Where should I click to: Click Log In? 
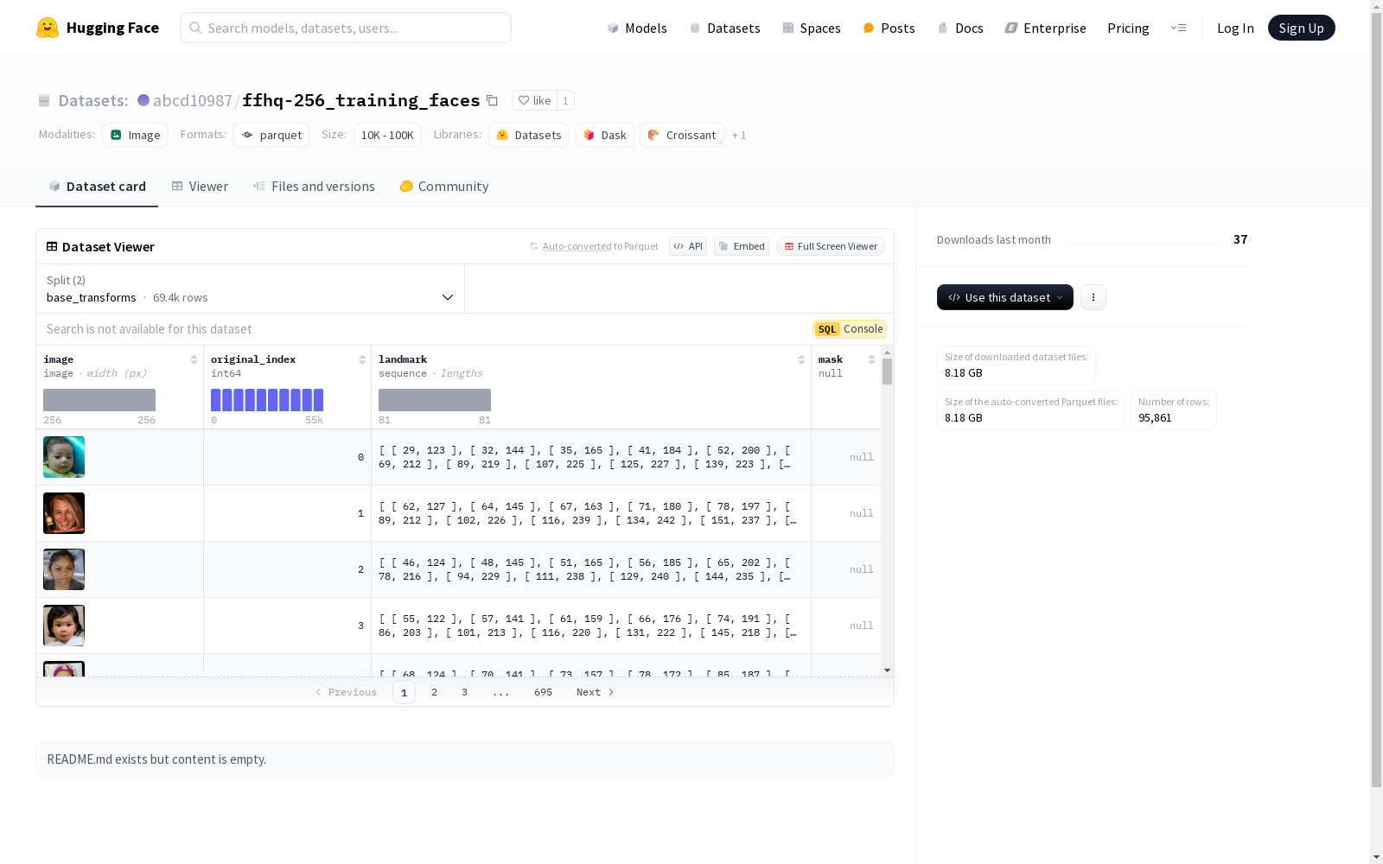[x=1235, y=28]
